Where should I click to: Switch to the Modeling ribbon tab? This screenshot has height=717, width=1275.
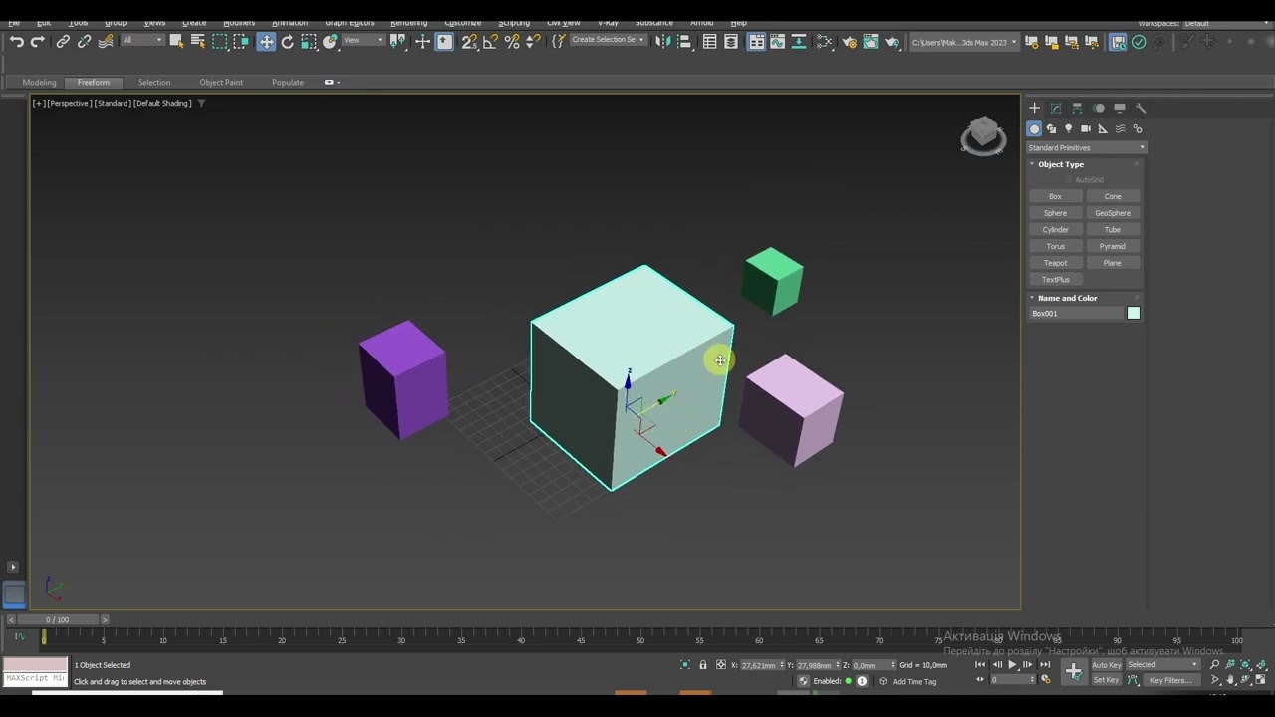[39, 82]
